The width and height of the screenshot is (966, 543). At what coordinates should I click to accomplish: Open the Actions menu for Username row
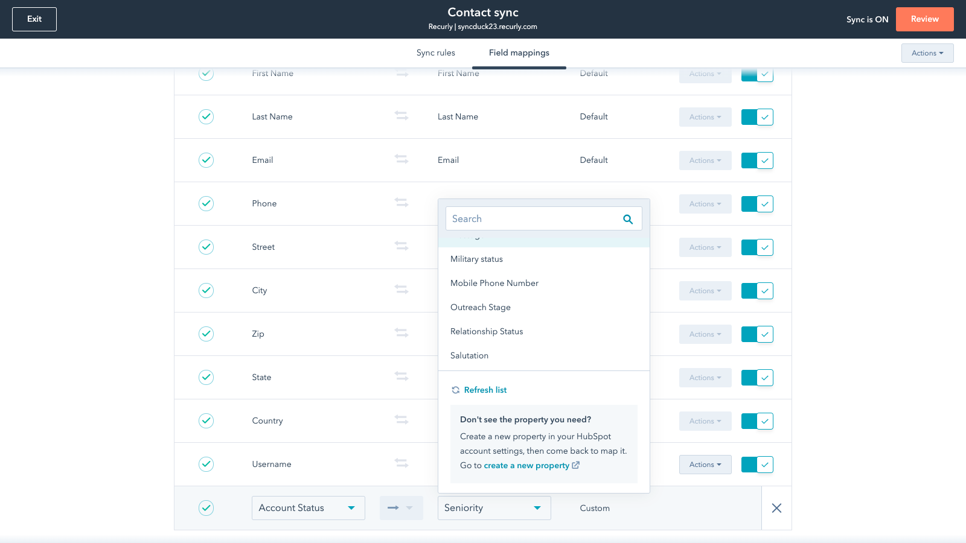(x=705, y=465)
